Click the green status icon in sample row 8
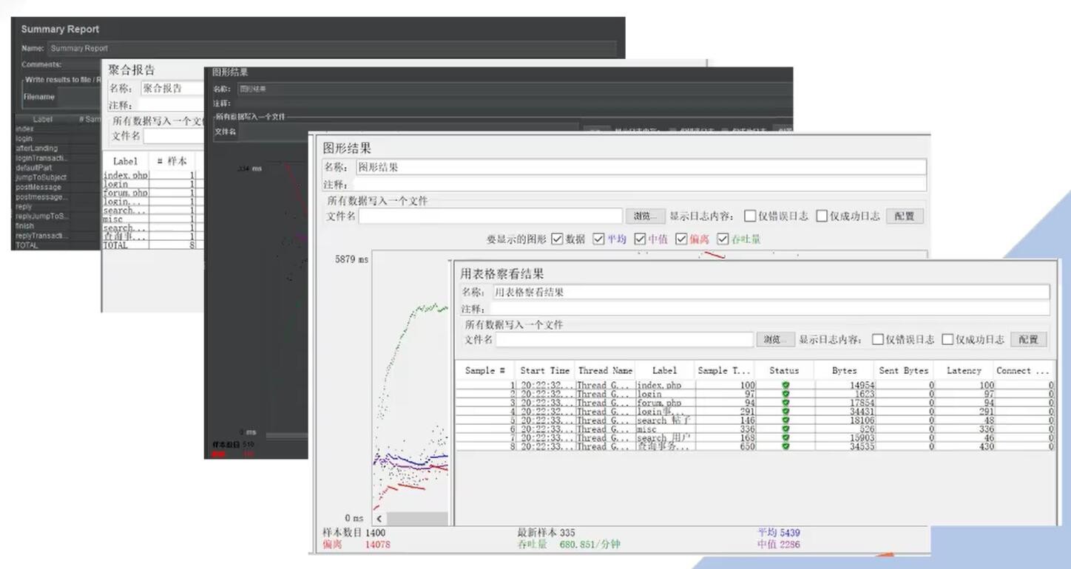The image size is (1071, 569). (785, 446)
